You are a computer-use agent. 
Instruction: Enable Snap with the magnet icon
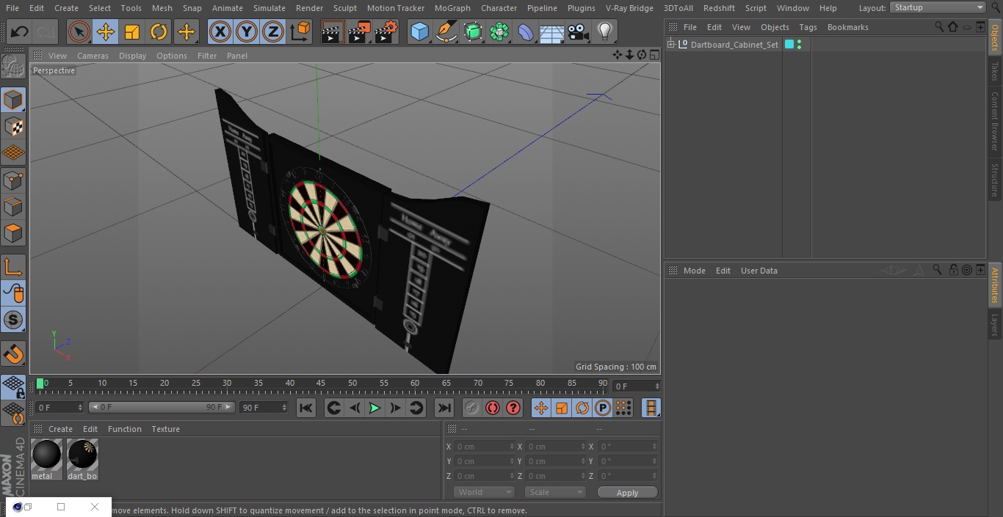pyautogui.click(x=13, y=354)
